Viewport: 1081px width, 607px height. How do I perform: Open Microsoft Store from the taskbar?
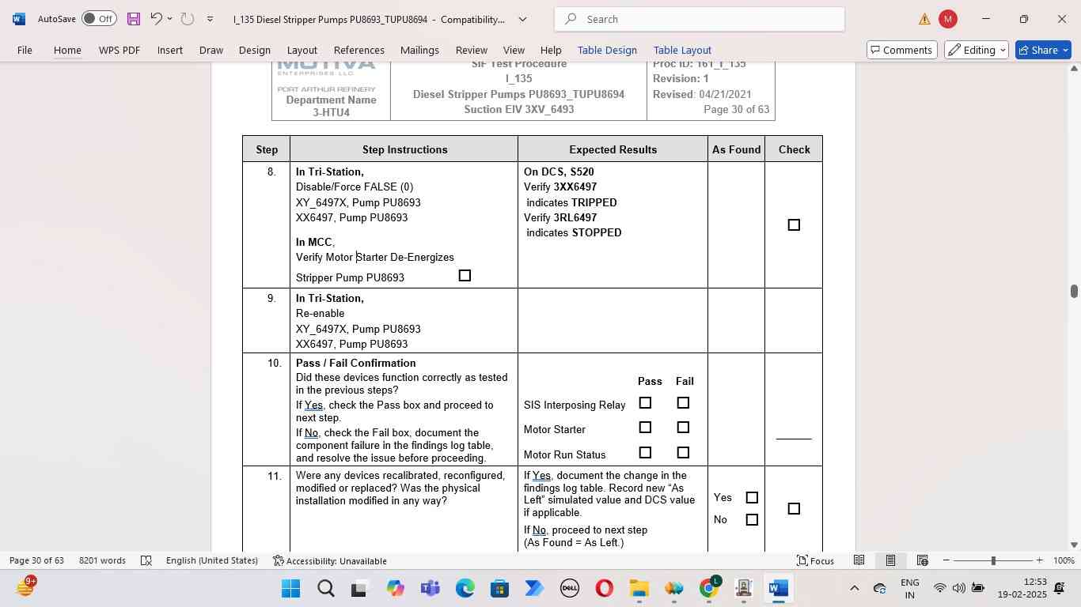[x=499, y=589]
